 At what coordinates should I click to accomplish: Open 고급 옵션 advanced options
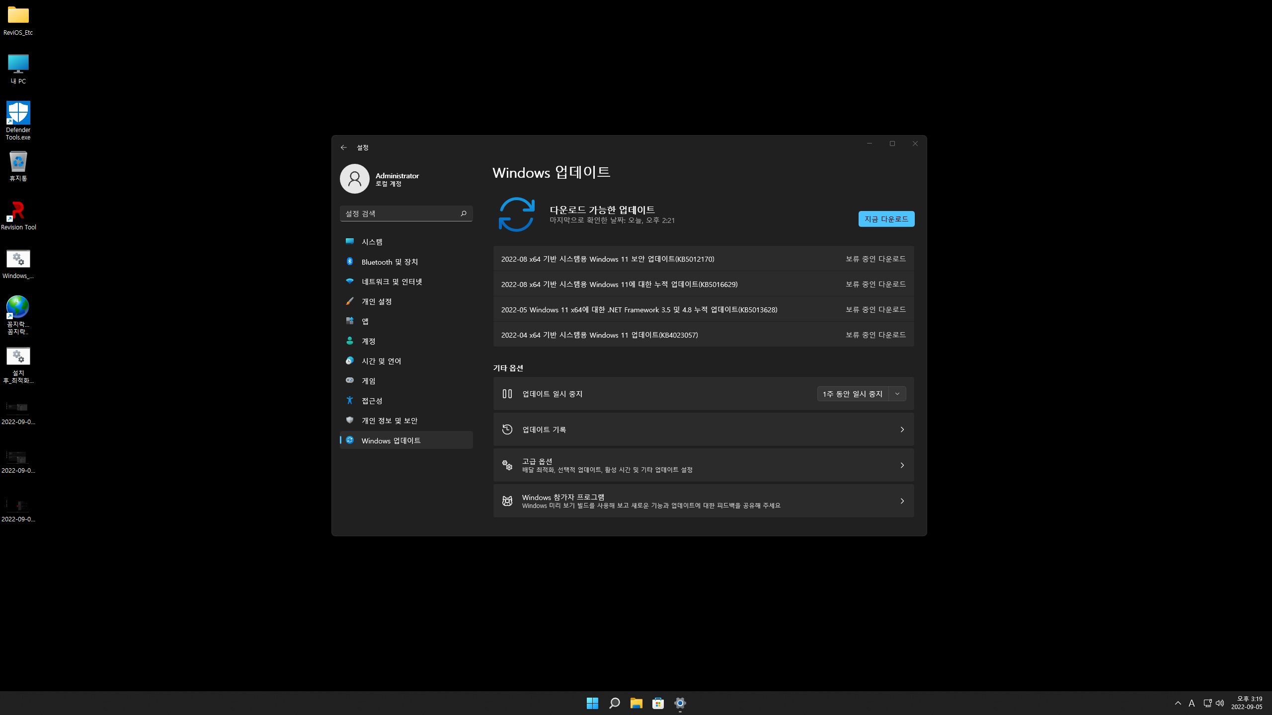tap(703, 465)
